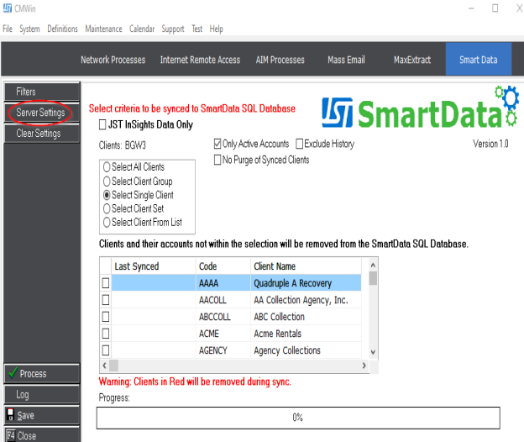Open the Definitions menu
Viewport: 524px width, 442px height.
pos(62,29)
